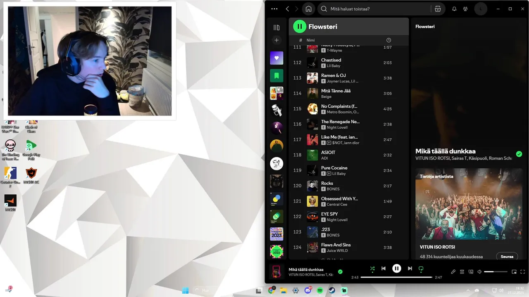Select track 116 The Renegade Never Dies

(x=348, y=124)
